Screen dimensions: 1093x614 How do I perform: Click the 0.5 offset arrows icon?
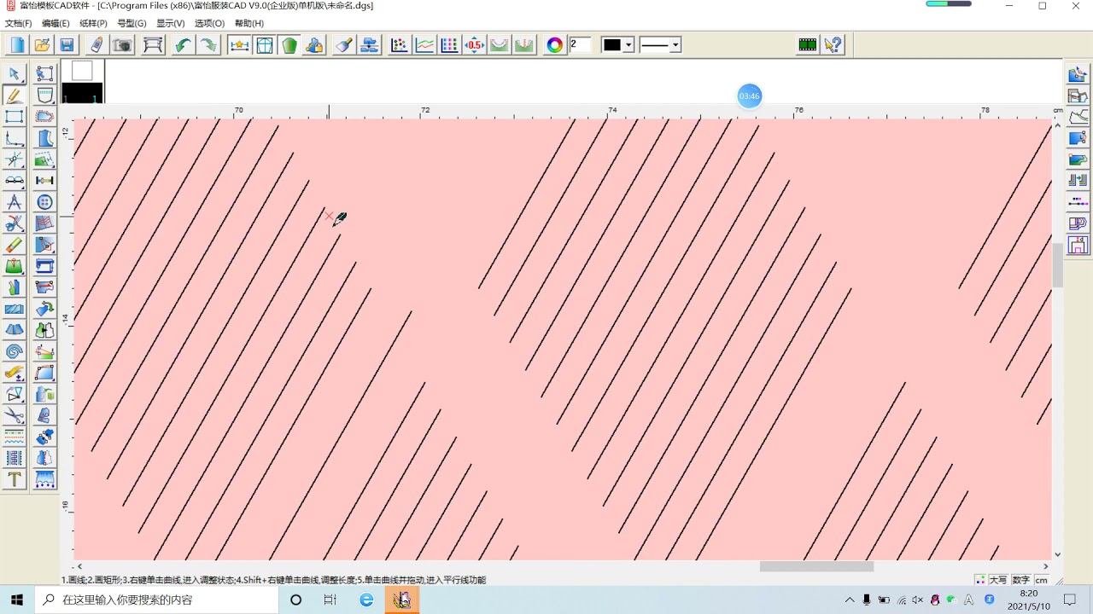tap(475, 45)
